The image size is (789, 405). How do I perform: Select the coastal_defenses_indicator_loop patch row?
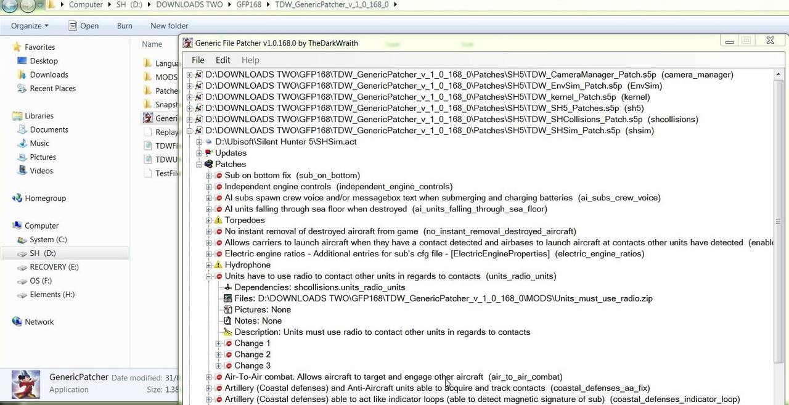tap(482, 399)
